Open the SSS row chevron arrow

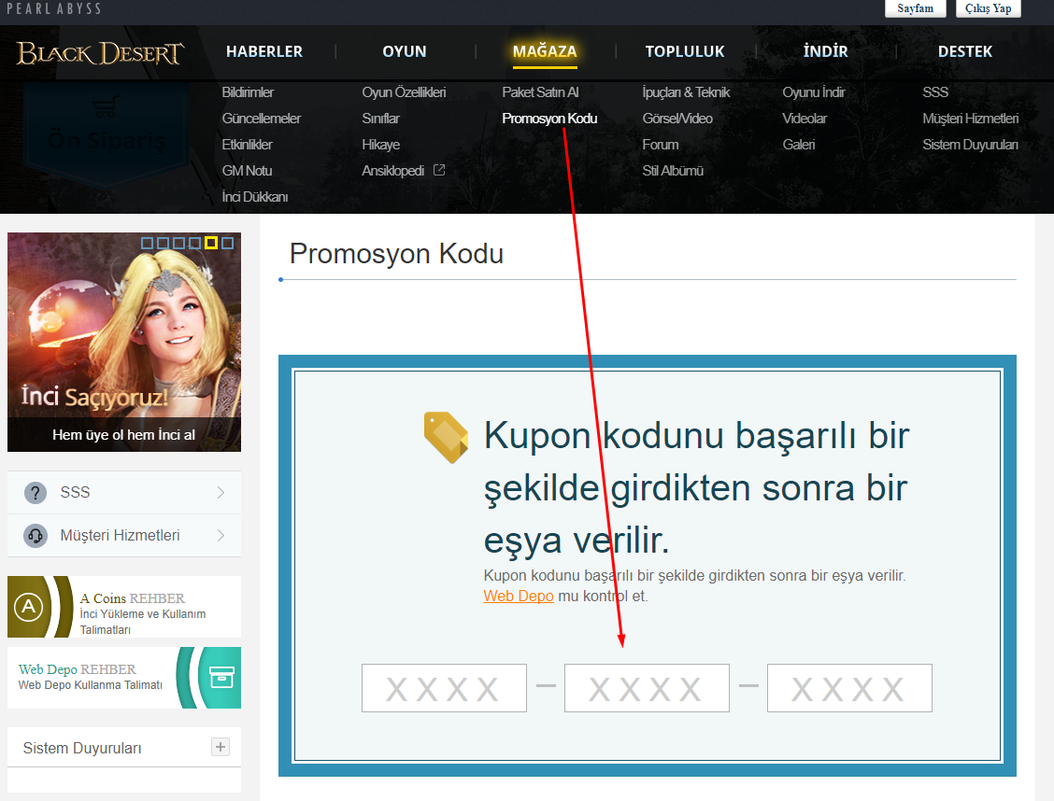click(x=221, y=493)
